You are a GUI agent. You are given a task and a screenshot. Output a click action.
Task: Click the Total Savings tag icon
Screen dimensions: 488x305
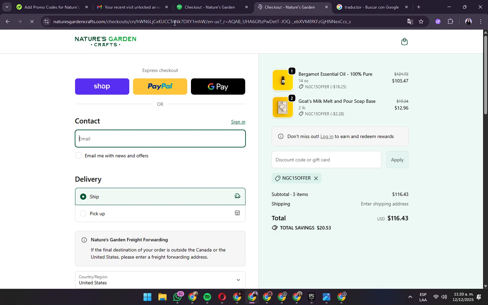click(x=275, y=228)
